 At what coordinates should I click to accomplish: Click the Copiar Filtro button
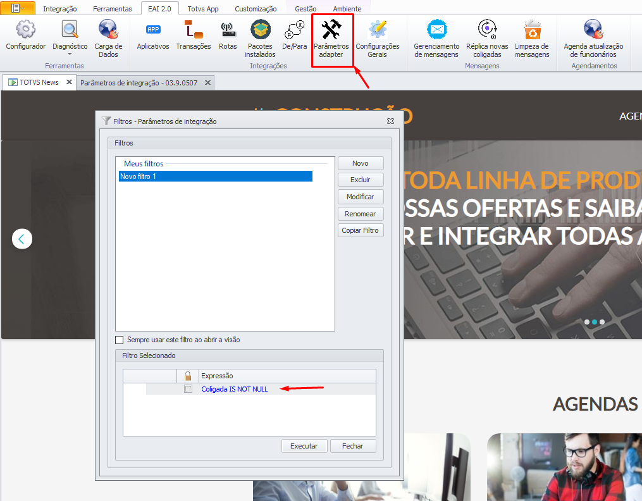click(x=361, y=230)
